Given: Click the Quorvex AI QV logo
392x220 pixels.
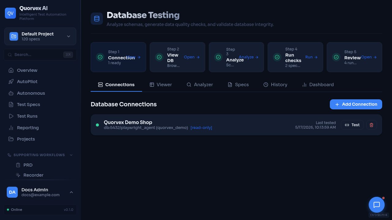Looking at the screenshot, I should pyautogui.click(x=10, y=13).
